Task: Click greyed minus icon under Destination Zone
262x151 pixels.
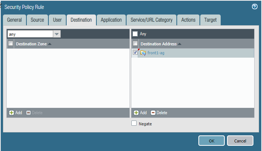Action: [x=28, y=113]
